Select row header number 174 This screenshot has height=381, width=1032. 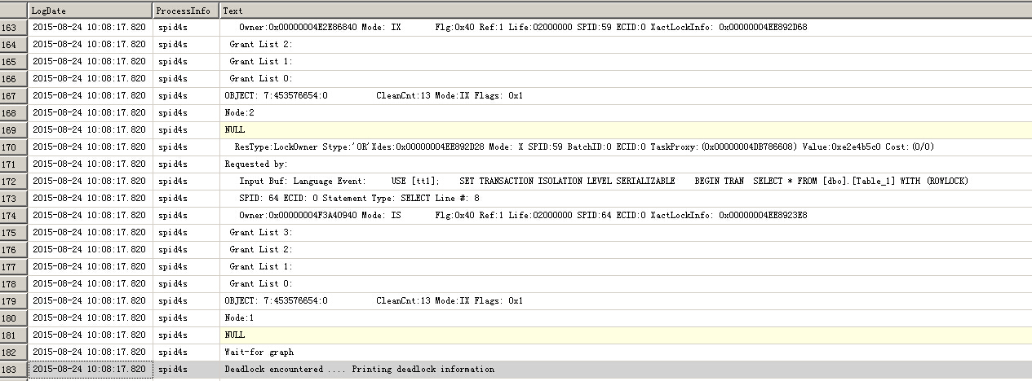click(14, 215)
